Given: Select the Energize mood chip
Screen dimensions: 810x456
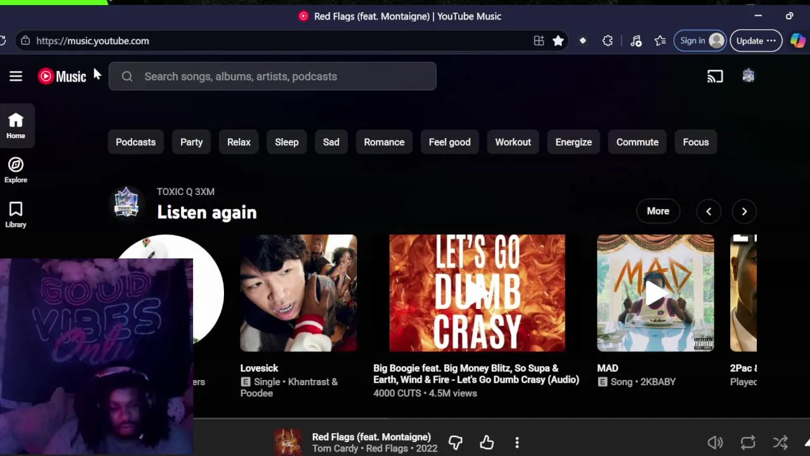Looking at the screenshot, I should click(573, 142).
